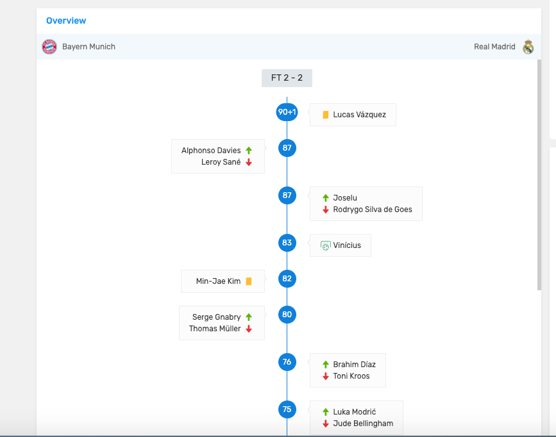Open Jude Bellingham player name
This screenshot has height=437, width=556.
point(363,424)
